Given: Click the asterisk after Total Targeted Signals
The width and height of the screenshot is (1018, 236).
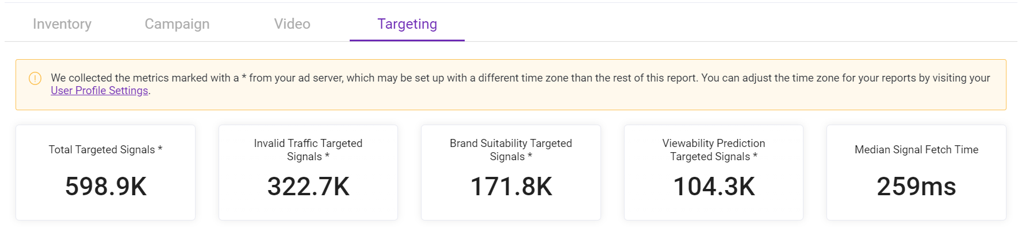Looking at the screenshot, I should tap(160, 149).
